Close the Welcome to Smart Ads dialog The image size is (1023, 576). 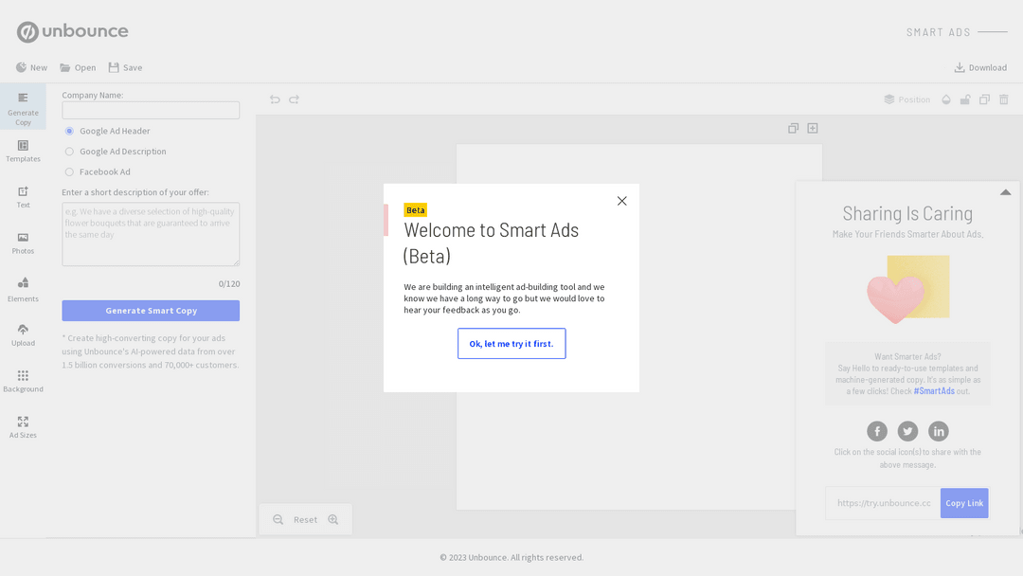621,201
